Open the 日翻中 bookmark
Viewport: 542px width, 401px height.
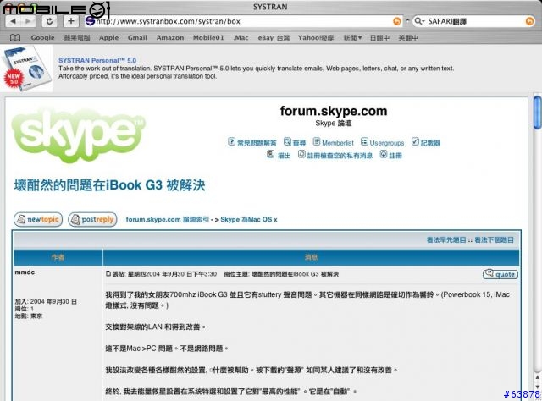pyautogui.click(x=379, y=37)
